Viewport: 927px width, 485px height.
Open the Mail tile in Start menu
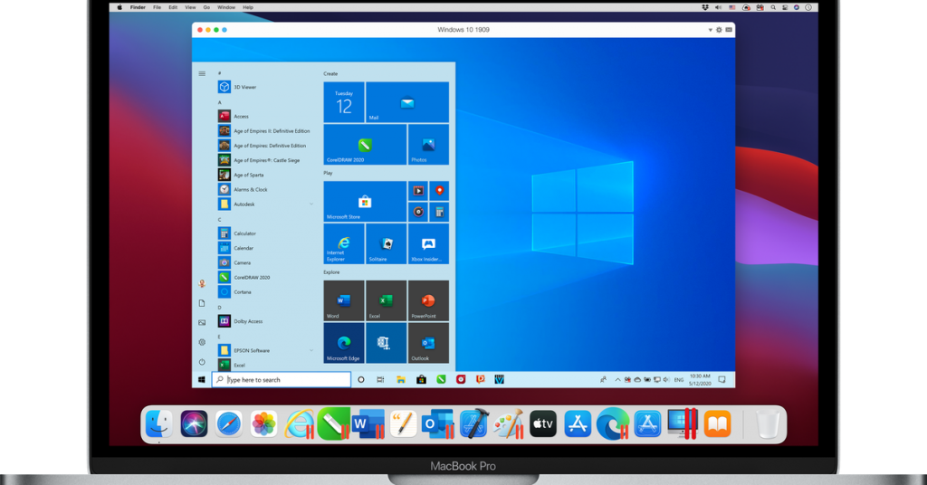click(407, 102)
